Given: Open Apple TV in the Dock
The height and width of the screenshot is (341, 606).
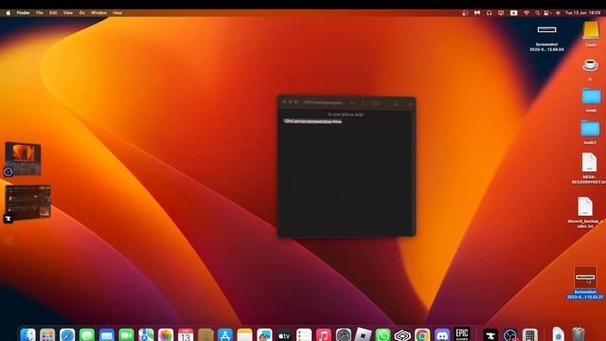Looking at the screenshot, I should (x=284, y=334).
